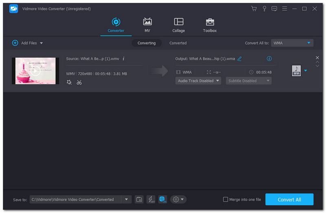Click the source file info icon
326x213 pixels.
pos(123,59)
